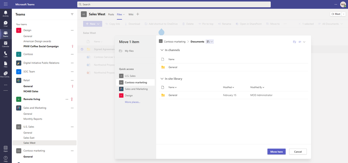Show more apps ellipsis in left rail
The width and height of the screenshot is (348, 163).
[6, 85]
